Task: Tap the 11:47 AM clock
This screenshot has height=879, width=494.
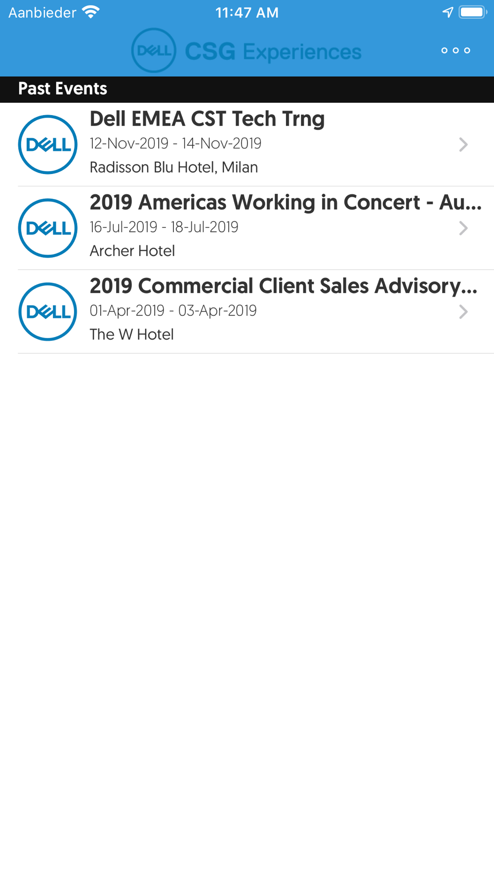Action: [x=247, y=12]
